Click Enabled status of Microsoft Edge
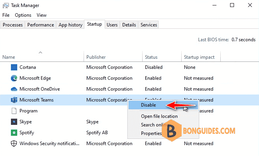 [x=153, y=78]
